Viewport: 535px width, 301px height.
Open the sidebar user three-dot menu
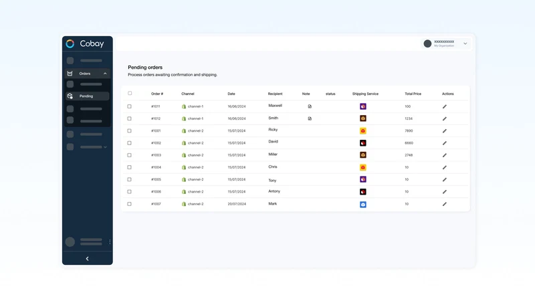tap(110, 242)
